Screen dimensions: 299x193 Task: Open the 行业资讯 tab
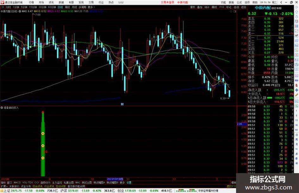[49, 186]
